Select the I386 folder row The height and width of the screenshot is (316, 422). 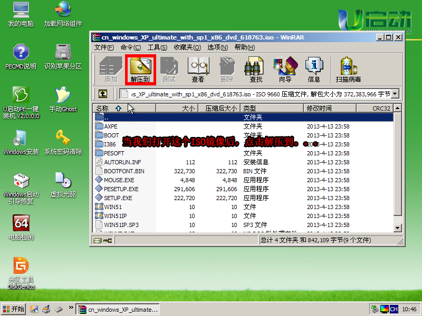243,144
